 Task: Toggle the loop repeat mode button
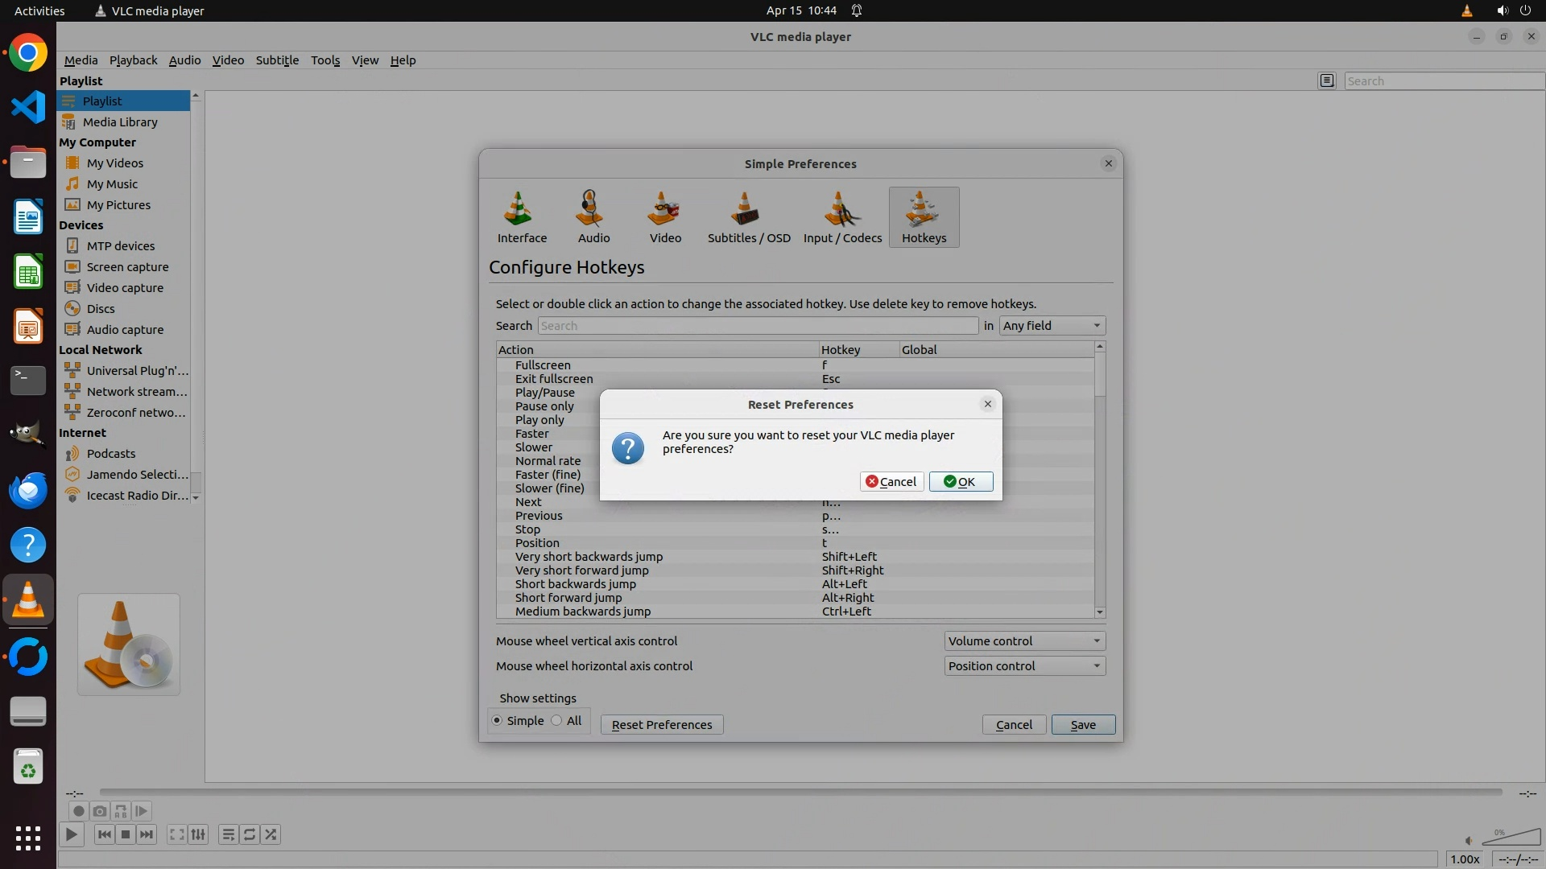(250, 834)
